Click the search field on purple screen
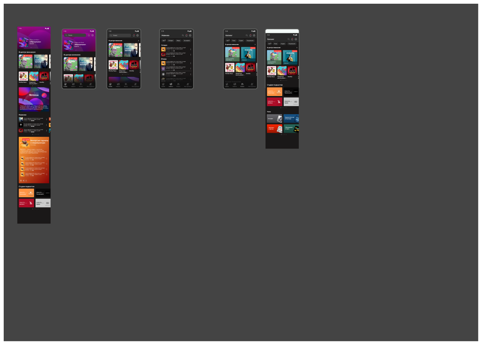Image resolution: width=482 pixels, height=345 pixels. 75,35
